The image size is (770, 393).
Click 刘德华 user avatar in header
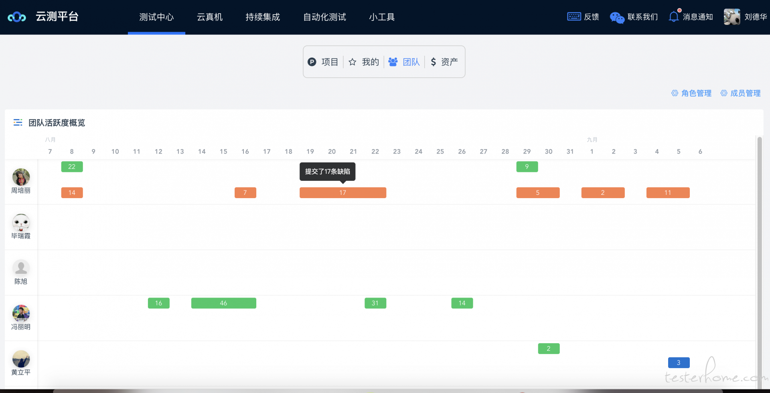point(732,17)
